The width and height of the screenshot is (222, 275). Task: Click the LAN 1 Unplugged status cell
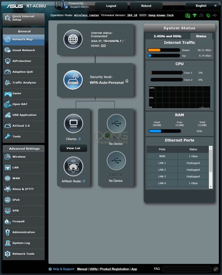[x=193, y=163]
